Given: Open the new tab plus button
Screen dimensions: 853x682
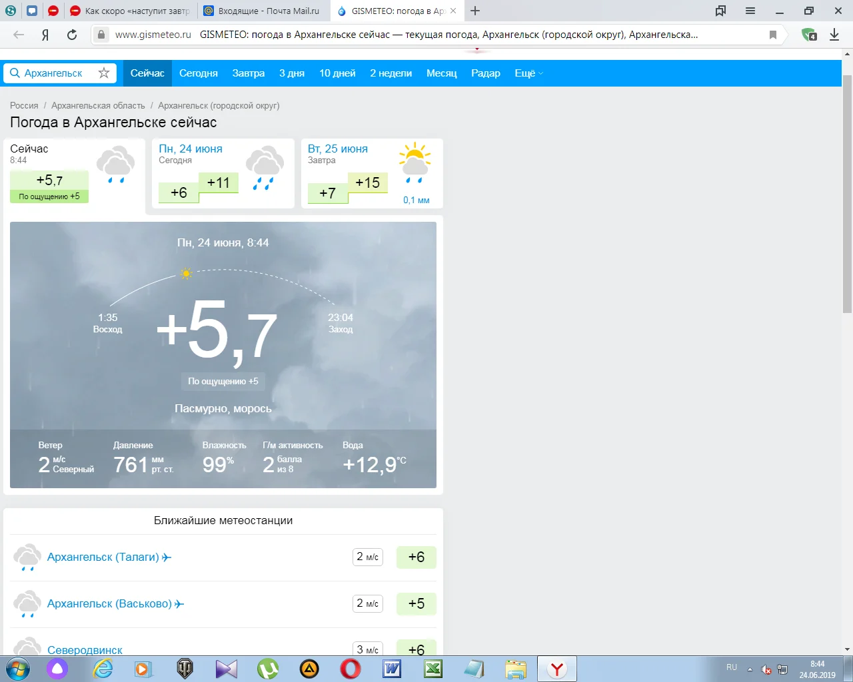Looking at the screenshot, I should (475, 11).
